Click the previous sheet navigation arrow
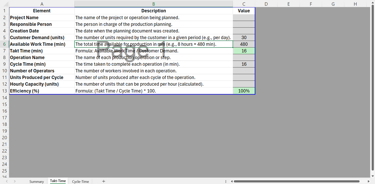This screenshot has width=375, height=184. (7, 181)
